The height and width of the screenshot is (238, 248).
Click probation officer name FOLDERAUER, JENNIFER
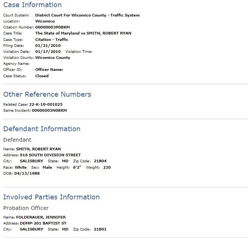(x=41, y=217)
